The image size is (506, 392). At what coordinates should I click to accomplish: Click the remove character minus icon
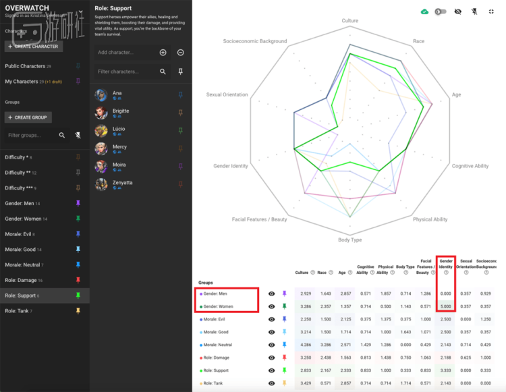point(181,52)
